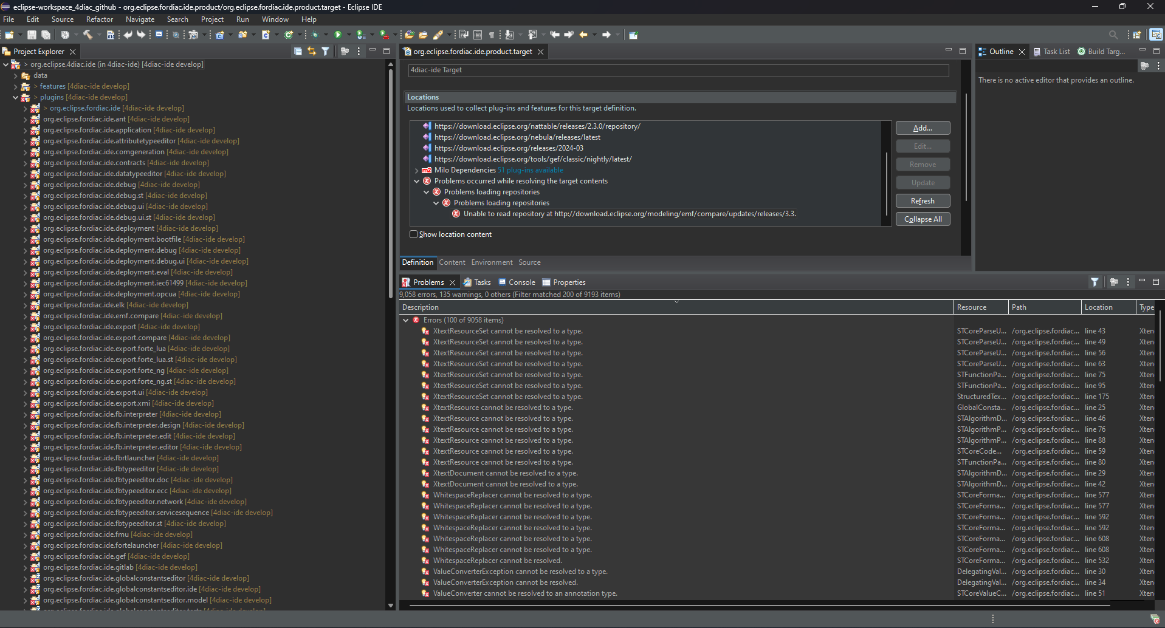Click the camera snapshot toolbar icon

(193, 35)
